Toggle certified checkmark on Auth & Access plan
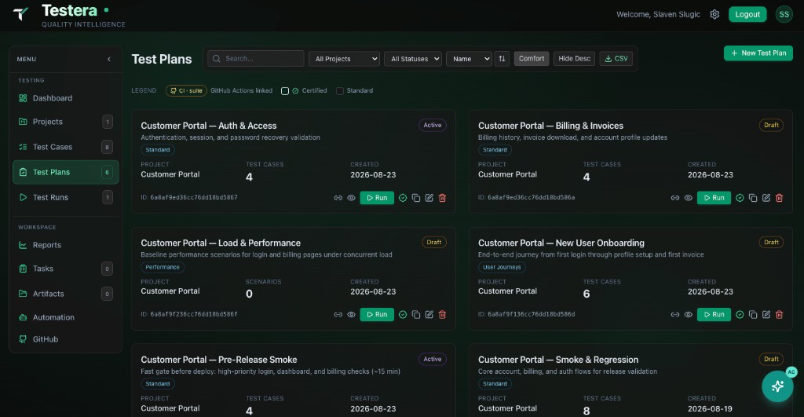This screenshot has width=804, height=417. coord(403,198)
